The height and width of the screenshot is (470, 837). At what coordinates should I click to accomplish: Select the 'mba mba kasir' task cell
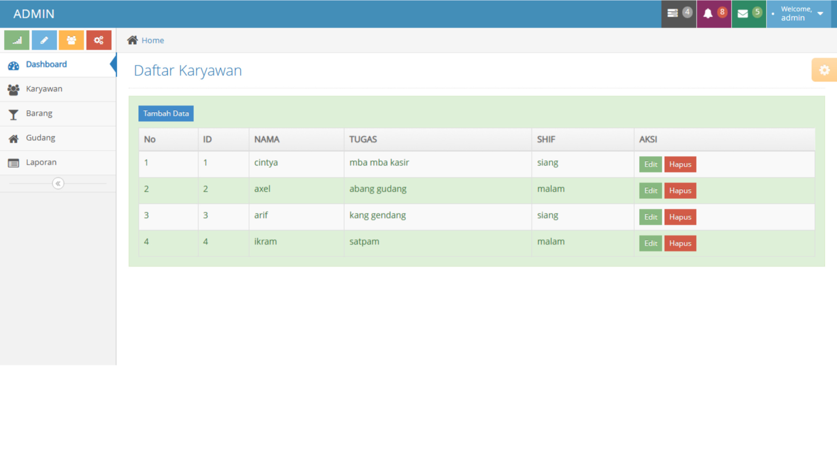point(438,164)
